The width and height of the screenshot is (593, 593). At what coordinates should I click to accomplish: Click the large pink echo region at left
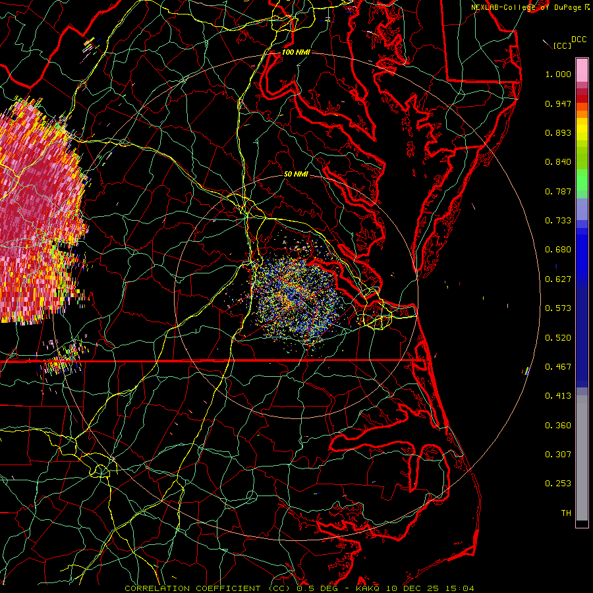click(40, 210)
